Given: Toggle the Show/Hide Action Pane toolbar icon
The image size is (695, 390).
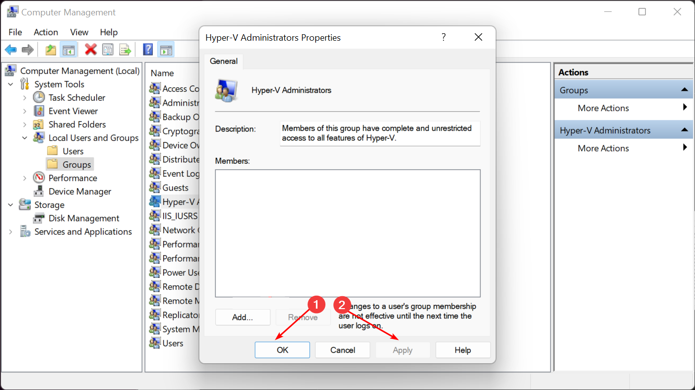Looking at the screenshot, I should tap(165, 50).
